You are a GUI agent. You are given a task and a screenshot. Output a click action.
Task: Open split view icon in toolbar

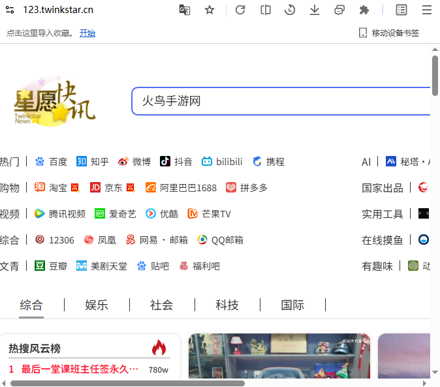(265, 10)
